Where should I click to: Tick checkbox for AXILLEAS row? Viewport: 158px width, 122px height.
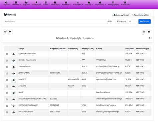pyautogui.click(x=7, y=86)
